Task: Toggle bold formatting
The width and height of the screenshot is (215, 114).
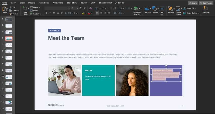Action: click(46, 13)
